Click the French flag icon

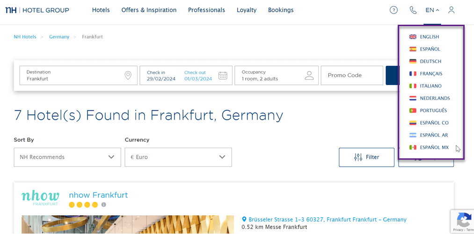(413, 74)
